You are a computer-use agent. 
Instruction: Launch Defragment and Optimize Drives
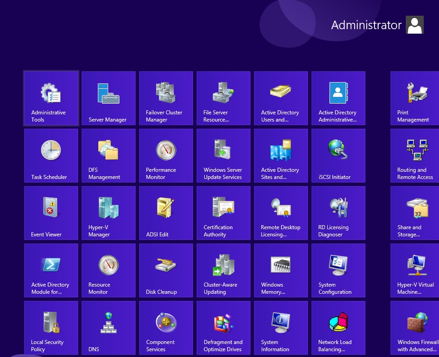click(223, 328)
